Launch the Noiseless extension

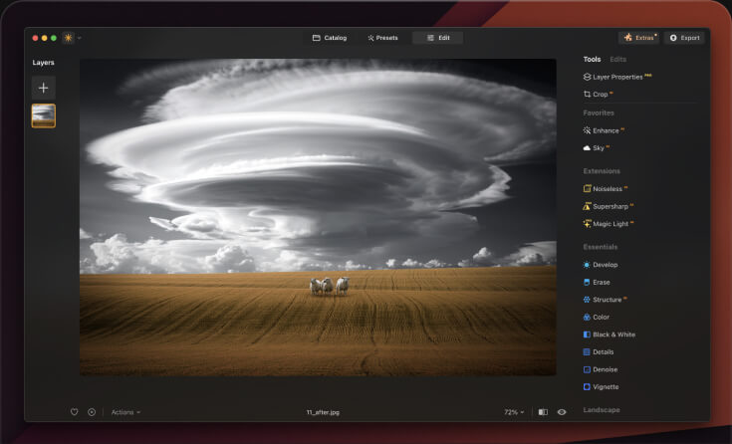tap(606, 188)
